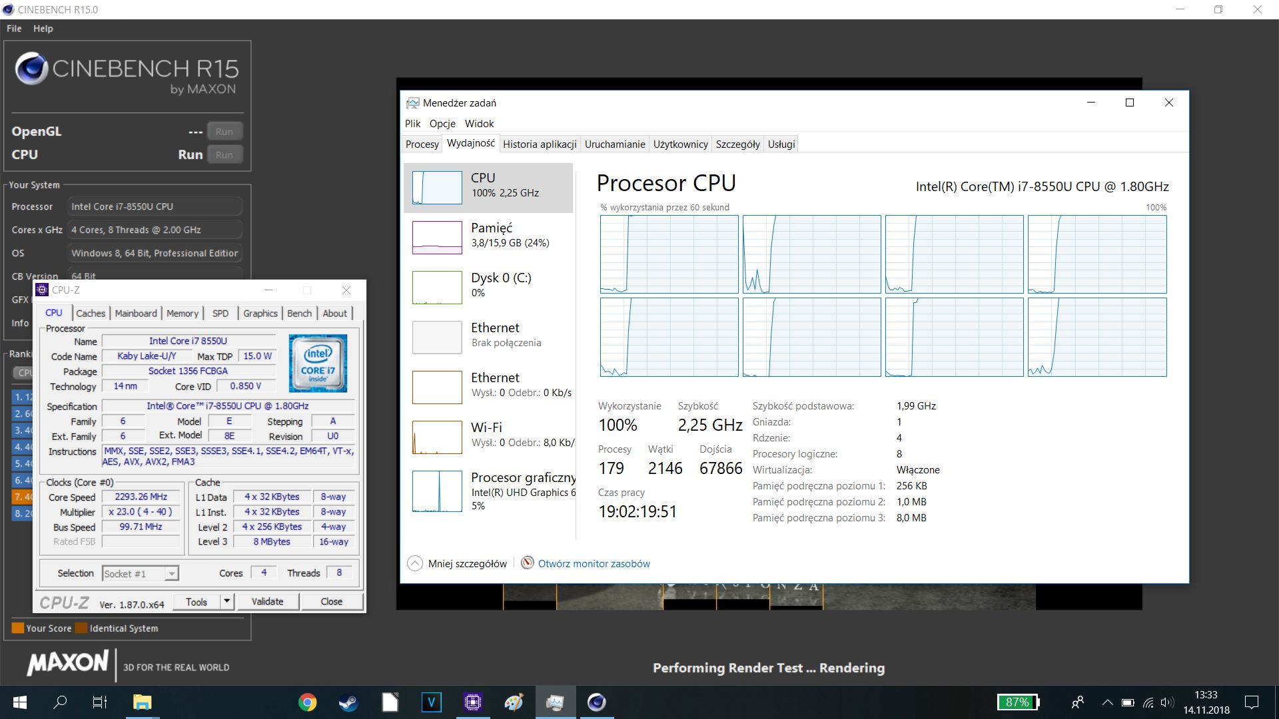Viewport: 1279px width, 719px height.
Task: Click the green 87% battery indicator
Action: click(1018, 702)
